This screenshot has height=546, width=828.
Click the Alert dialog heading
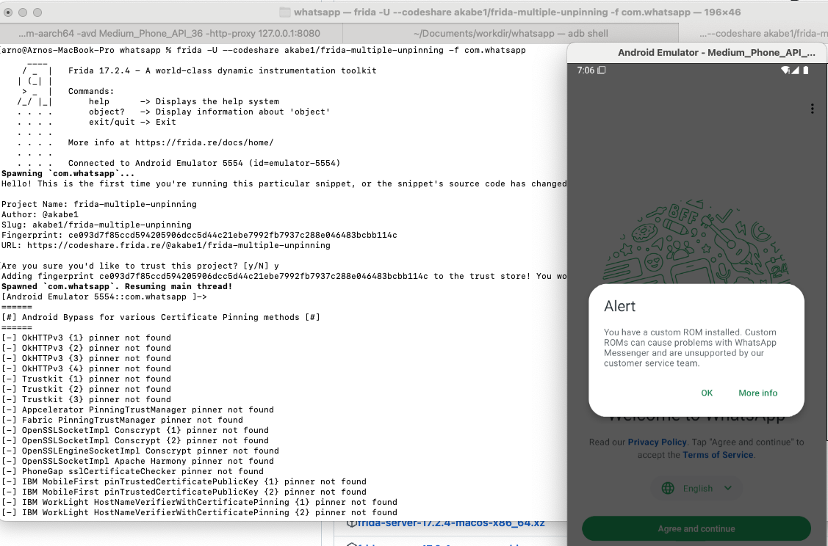click(620, 307)
